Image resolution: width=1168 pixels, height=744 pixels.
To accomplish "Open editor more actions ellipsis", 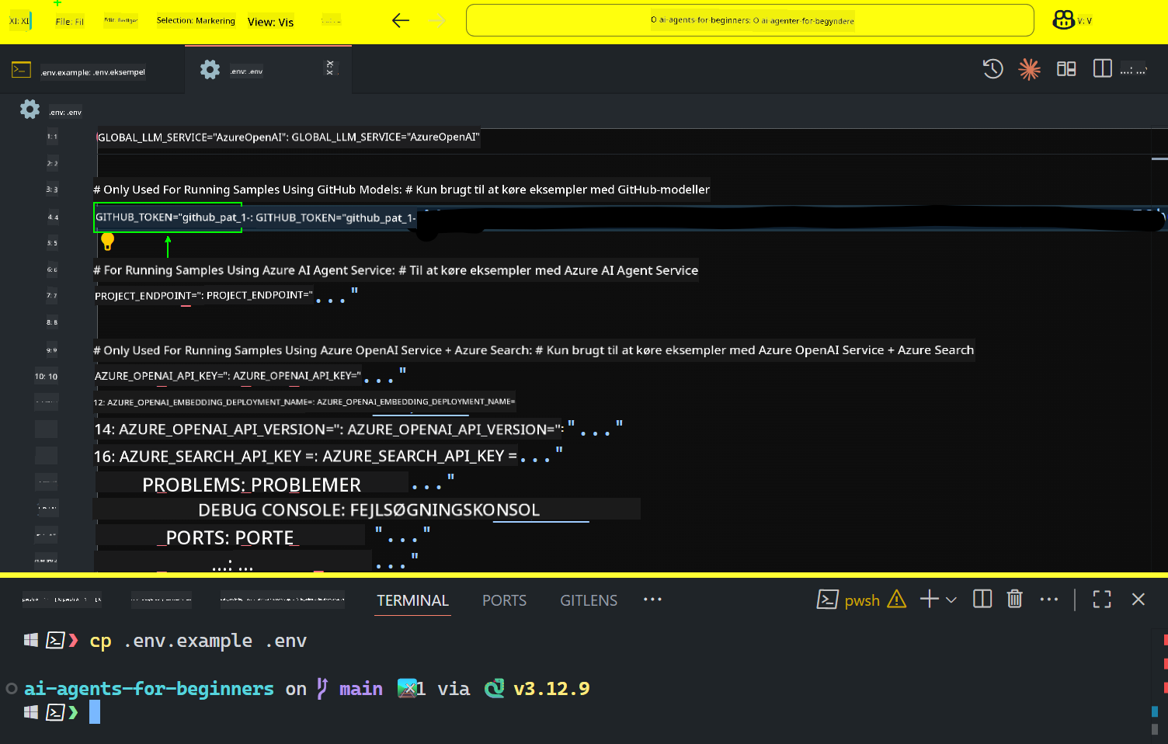I will [x=1134, y=70].
